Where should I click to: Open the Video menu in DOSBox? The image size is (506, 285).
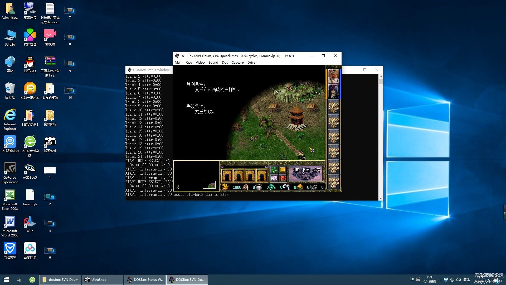click(x=200, y=63)
